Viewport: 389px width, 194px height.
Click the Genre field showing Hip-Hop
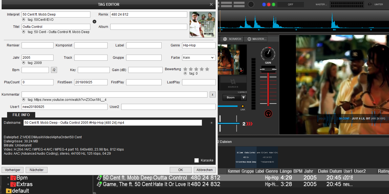(199, 45)
